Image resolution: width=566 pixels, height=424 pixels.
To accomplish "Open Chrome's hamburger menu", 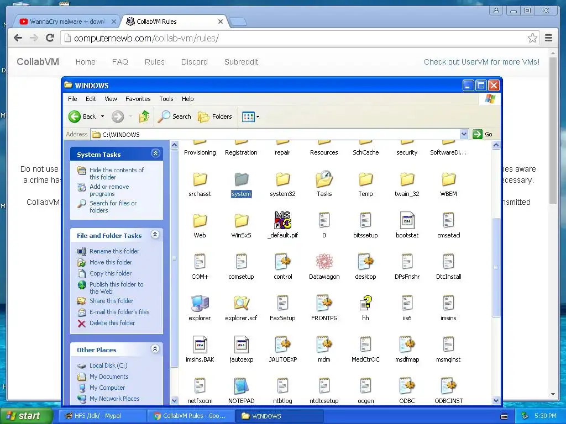I will point(549,38).
